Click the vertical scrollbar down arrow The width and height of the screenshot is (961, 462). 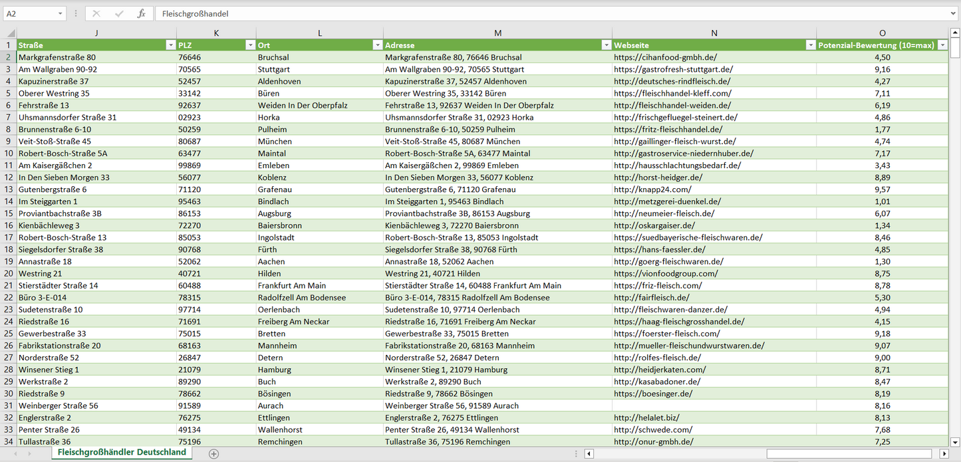(955, 441)
